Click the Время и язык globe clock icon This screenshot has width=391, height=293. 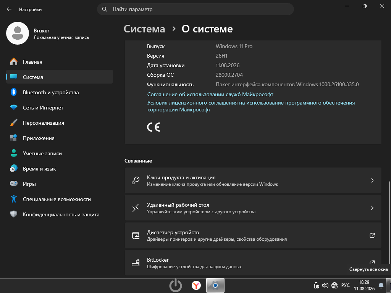(14, 169)
